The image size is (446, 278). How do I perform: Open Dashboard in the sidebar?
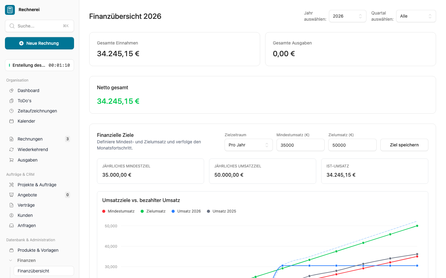[x=39, y=91]
